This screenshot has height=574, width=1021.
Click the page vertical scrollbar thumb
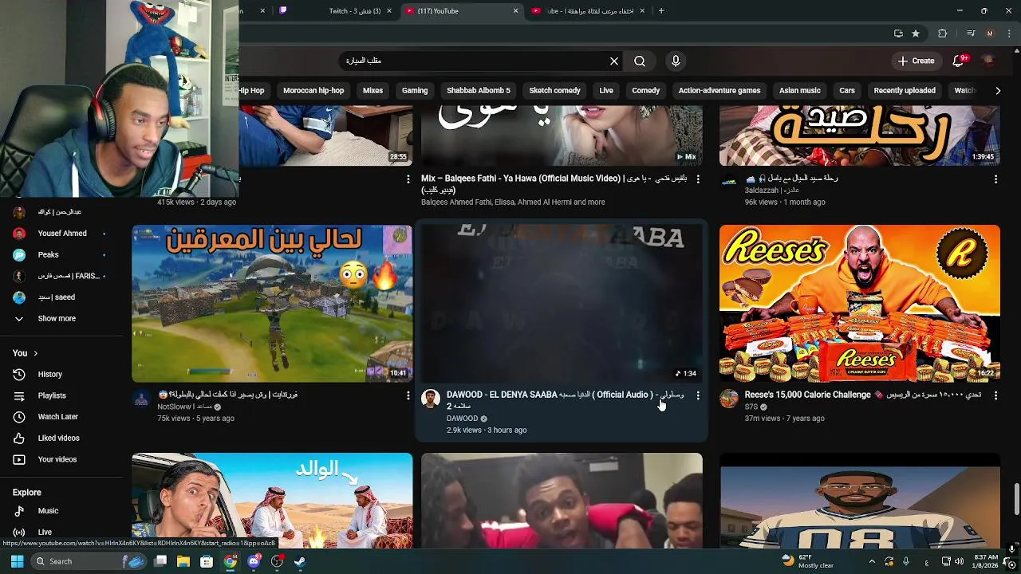click(x=1016, y=499)
